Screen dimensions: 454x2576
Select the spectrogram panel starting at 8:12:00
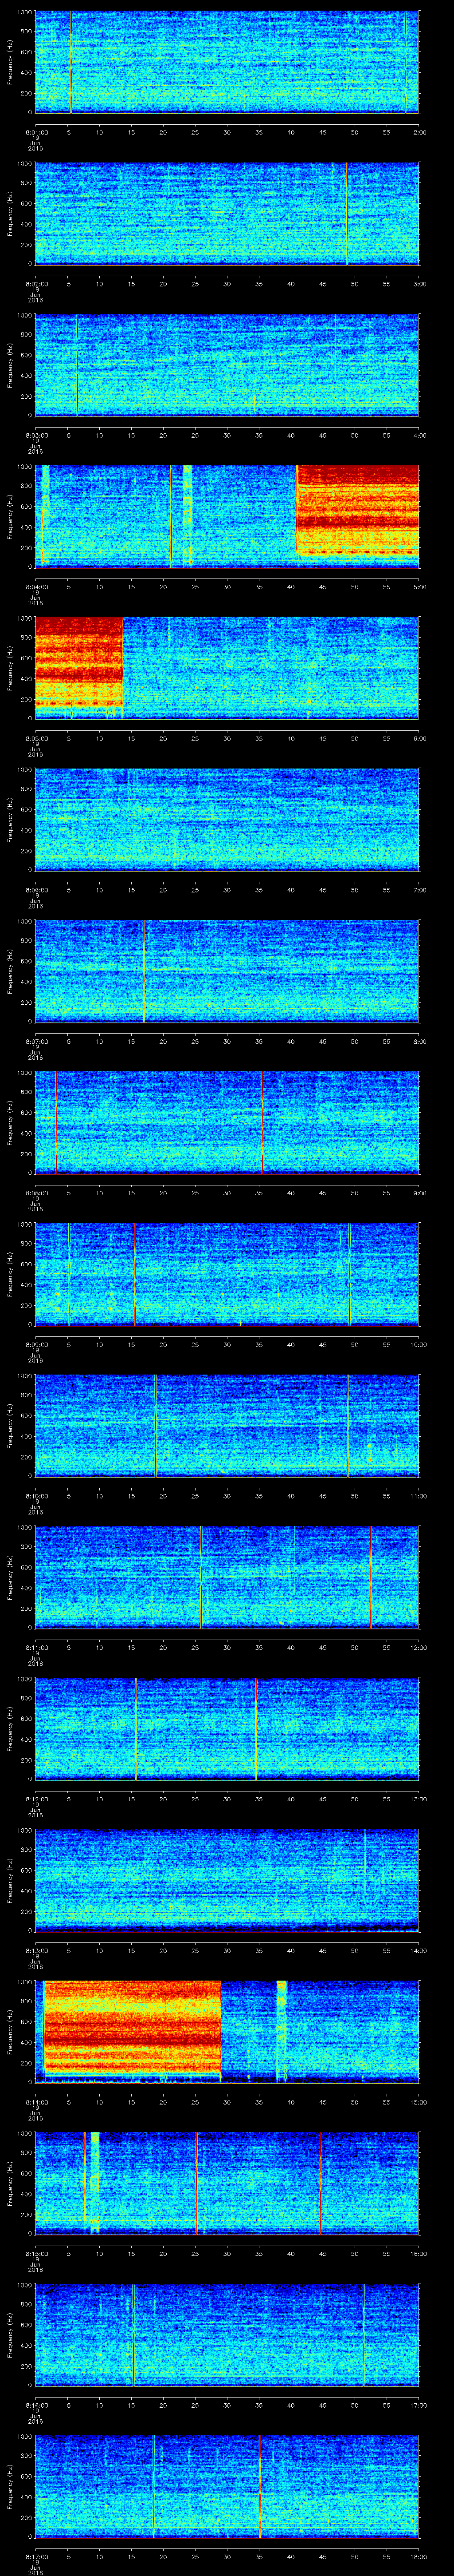pyautogui.click(x=227, y=1729)
